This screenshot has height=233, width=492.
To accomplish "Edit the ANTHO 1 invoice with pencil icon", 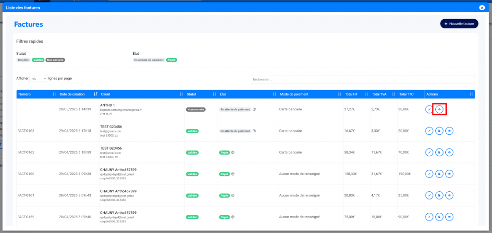I will [x=429, y=110].
